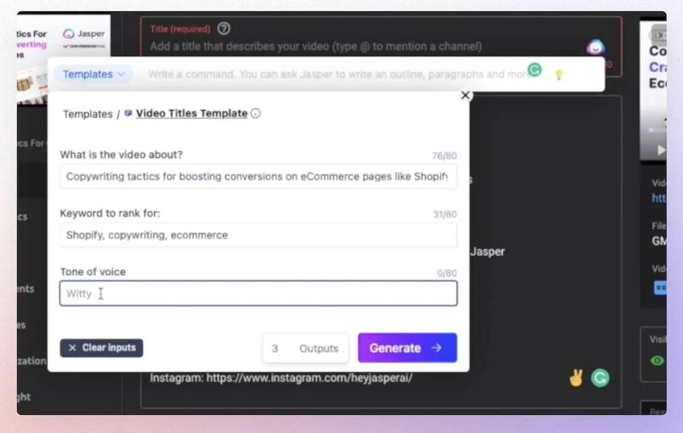Image resolution: width=683 pixels, height=433 pixels.
Task: Click the Clear inputs button
Action: (x=101, y=348)
